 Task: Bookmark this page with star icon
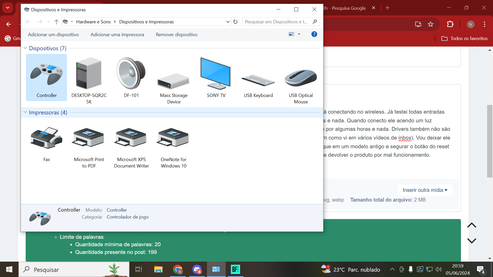pos(431,24)
